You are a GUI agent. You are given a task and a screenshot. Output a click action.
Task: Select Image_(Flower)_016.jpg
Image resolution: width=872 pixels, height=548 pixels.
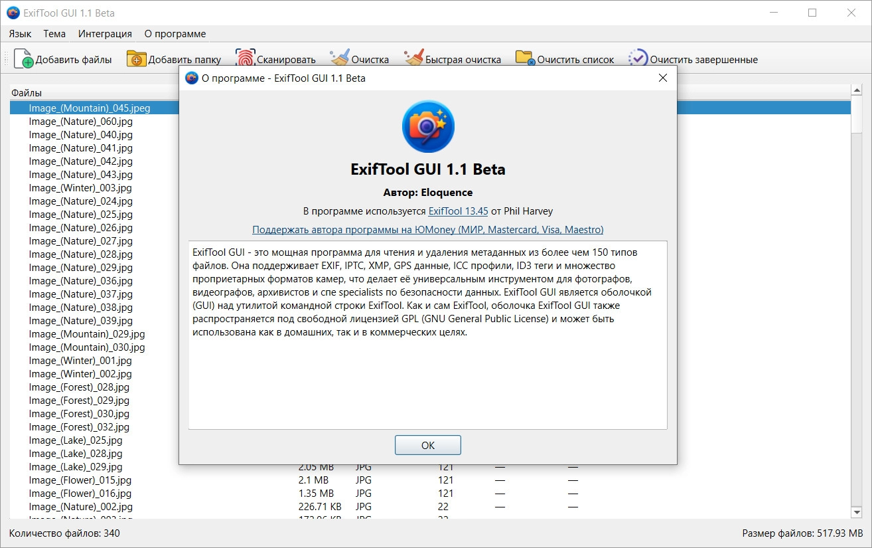click(x=80, y=494)
